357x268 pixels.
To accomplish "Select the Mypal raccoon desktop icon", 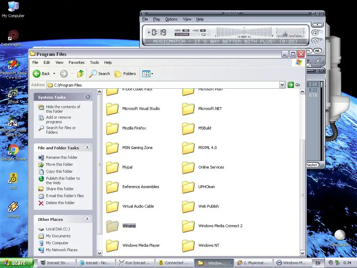I will click(13, 95).
